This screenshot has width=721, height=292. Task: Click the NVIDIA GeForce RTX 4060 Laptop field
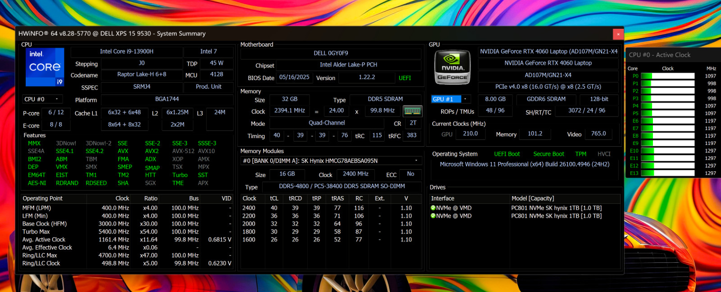point(548,63)
